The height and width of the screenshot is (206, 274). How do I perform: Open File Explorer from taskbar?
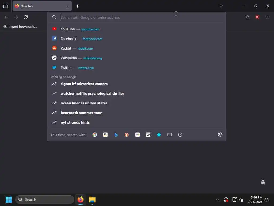(92, 200)
